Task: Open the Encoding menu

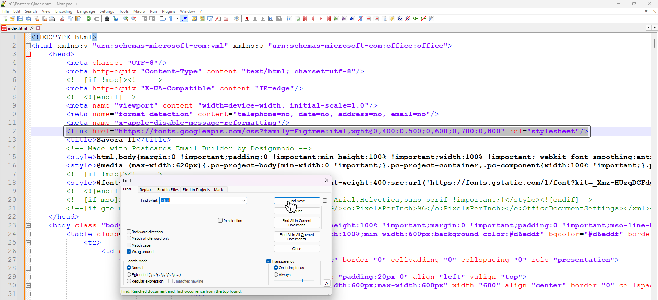Action: 64,11
